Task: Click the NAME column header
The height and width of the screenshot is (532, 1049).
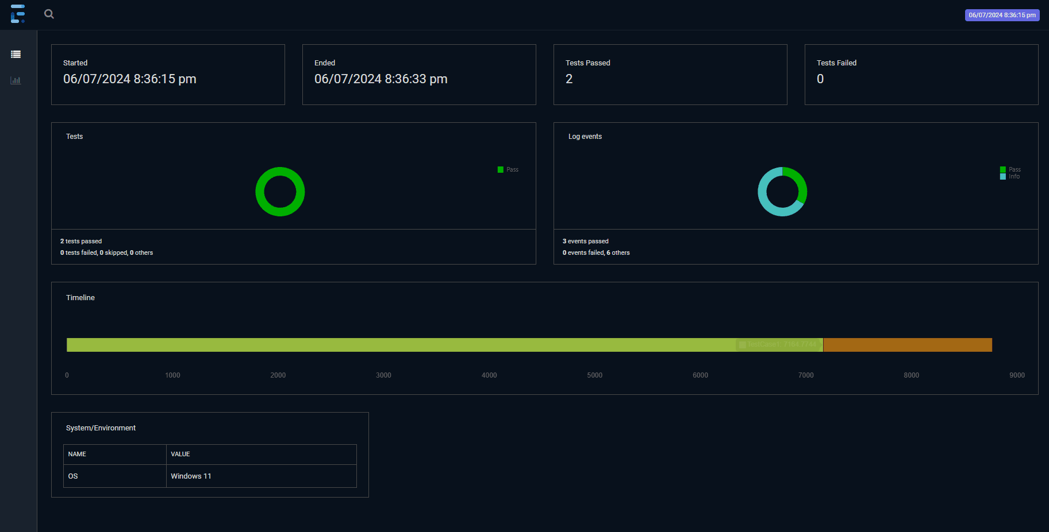Action: click(78, 454)
